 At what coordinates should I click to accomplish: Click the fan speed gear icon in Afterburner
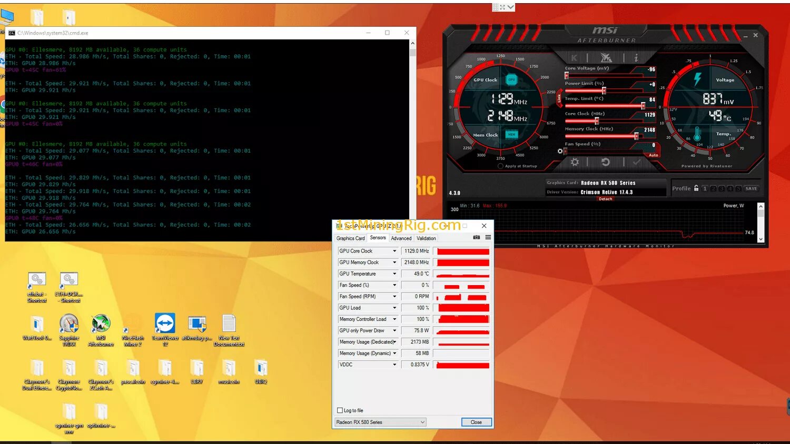[560, 151]
